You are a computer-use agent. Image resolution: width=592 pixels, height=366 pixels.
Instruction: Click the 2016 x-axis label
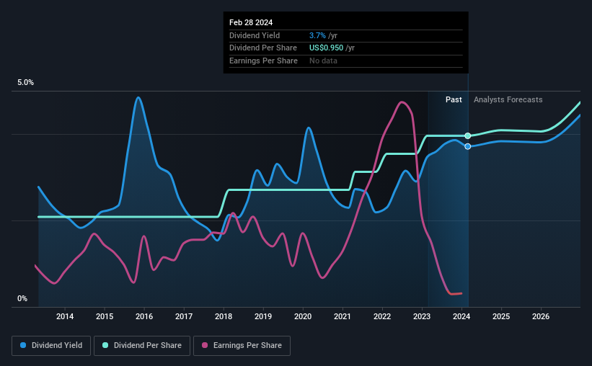(x=144, y=316)
